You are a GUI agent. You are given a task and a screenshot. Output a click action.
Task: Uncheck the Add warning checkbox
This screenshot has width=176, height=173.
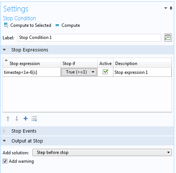tap(5, 161)
